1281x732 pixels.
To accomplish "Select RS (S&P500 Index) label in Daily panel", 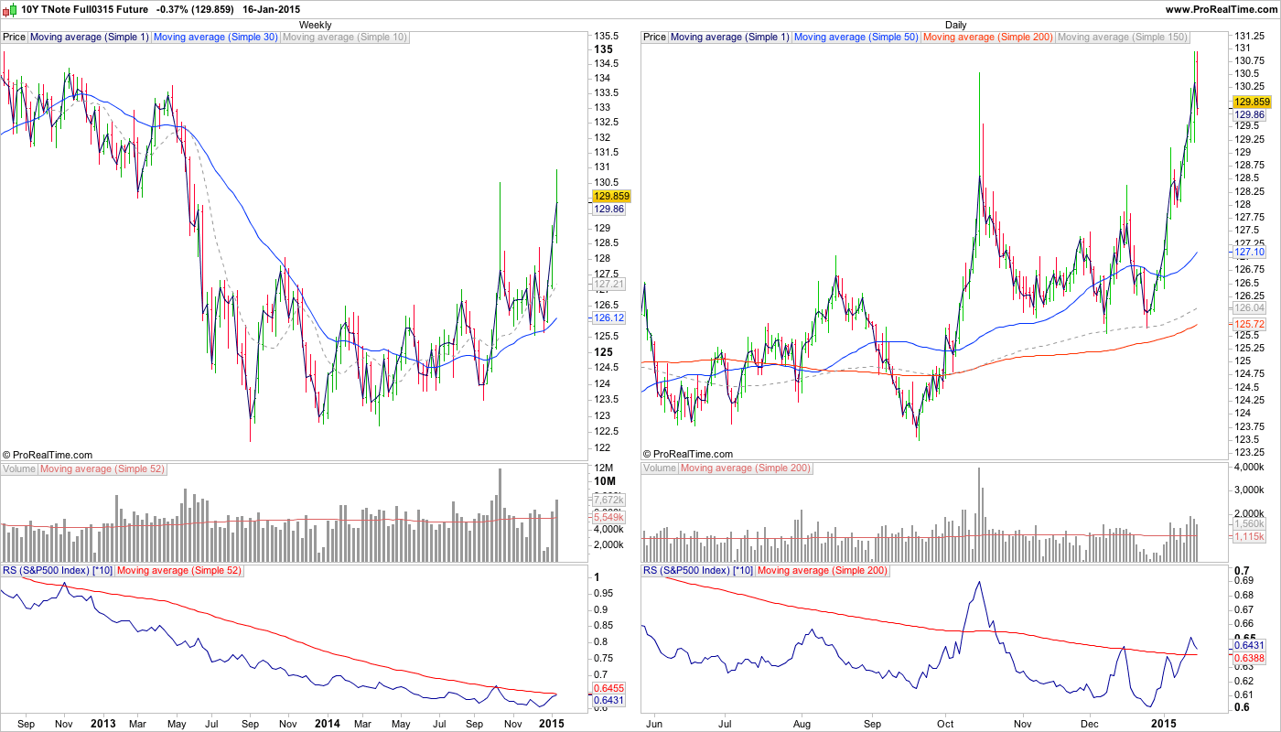I will tap(699, 570).
